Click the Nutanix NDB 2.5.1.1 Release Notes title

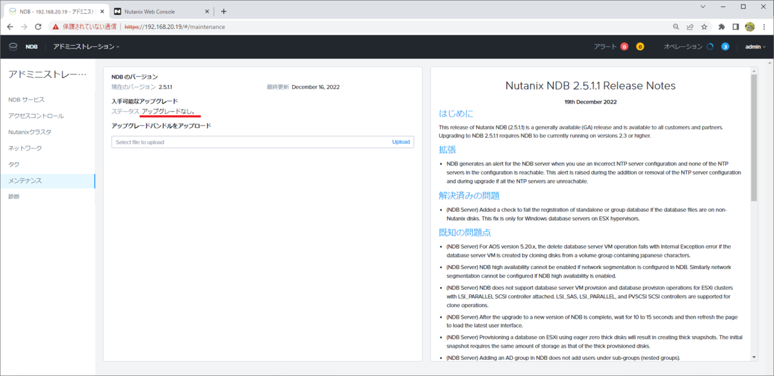pos(590,86)
